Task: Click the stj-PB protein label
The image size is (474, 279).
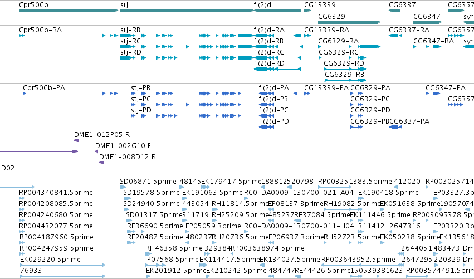Action: (x=140, y=88)
